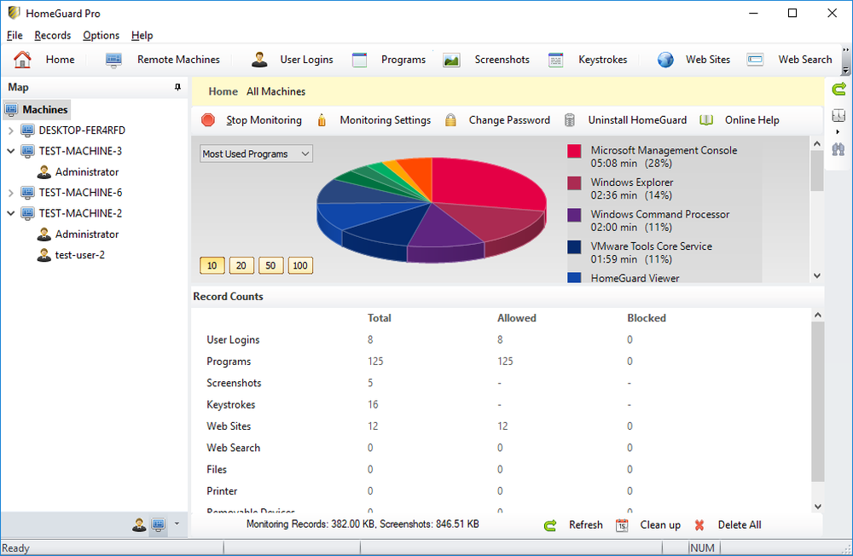Screen dimensions: 853x556
Task: Open the Most Used Programs dropdown
Action: pyautogui.click(x=256, y=154)
